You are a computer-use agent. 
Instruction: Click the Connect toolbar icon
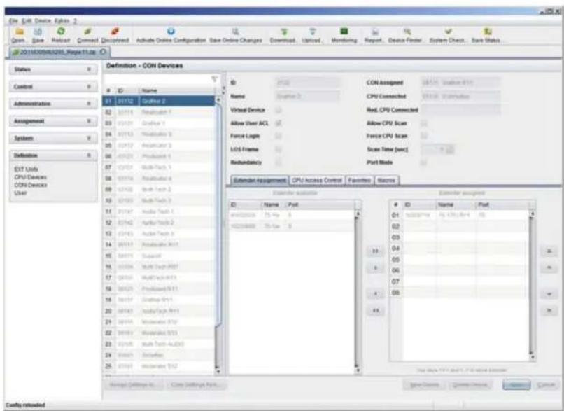coord(87,32)
